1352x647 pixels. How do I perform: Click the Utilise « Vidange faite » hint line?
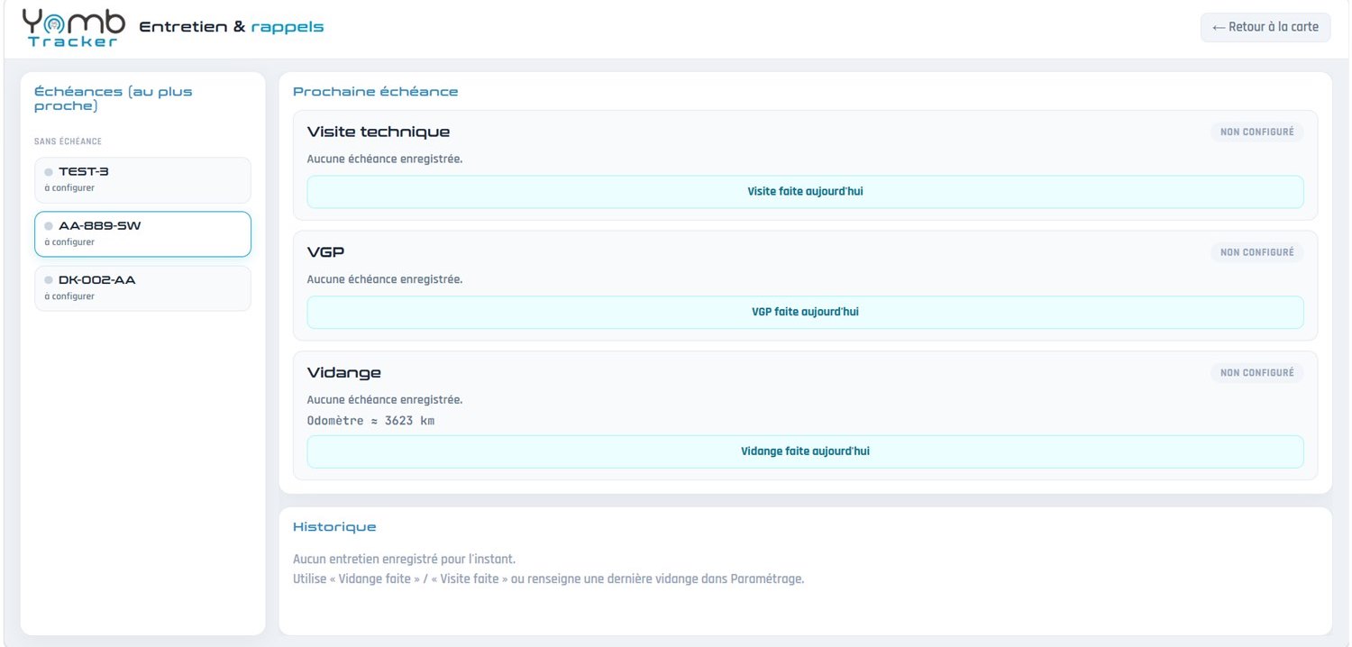point(548,579)
